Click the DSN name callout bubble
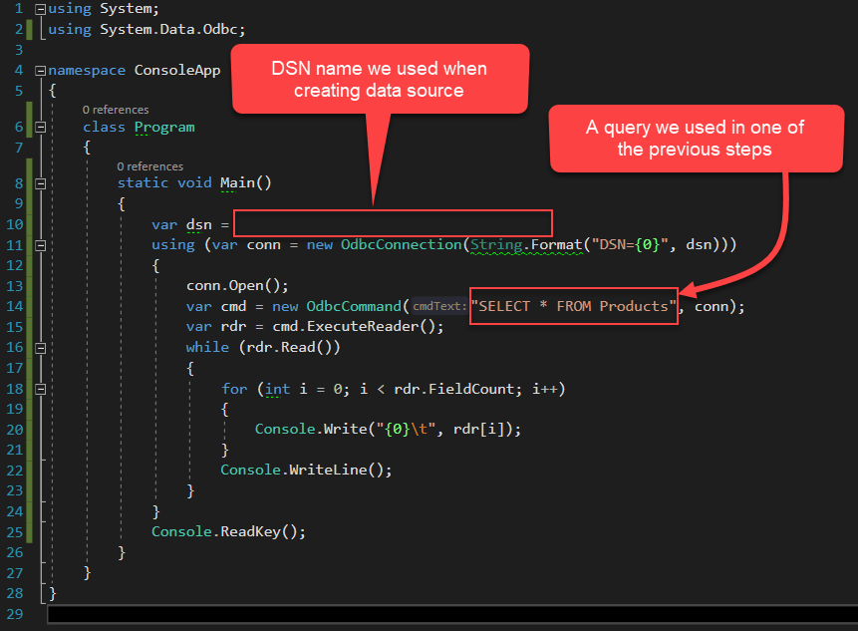The width and height of the screenshot is (858, 631). pos(379,80)
